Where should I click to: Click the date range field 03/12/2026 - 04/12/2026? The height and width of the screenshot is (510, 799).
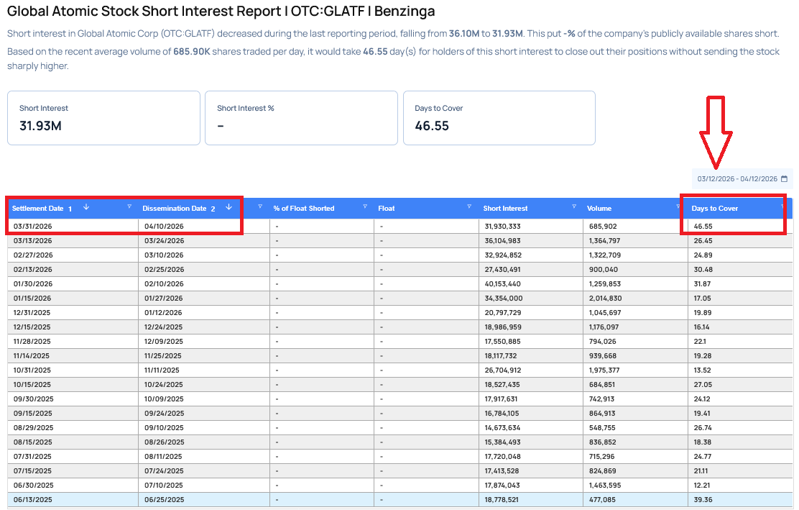(x=742, y=179)
